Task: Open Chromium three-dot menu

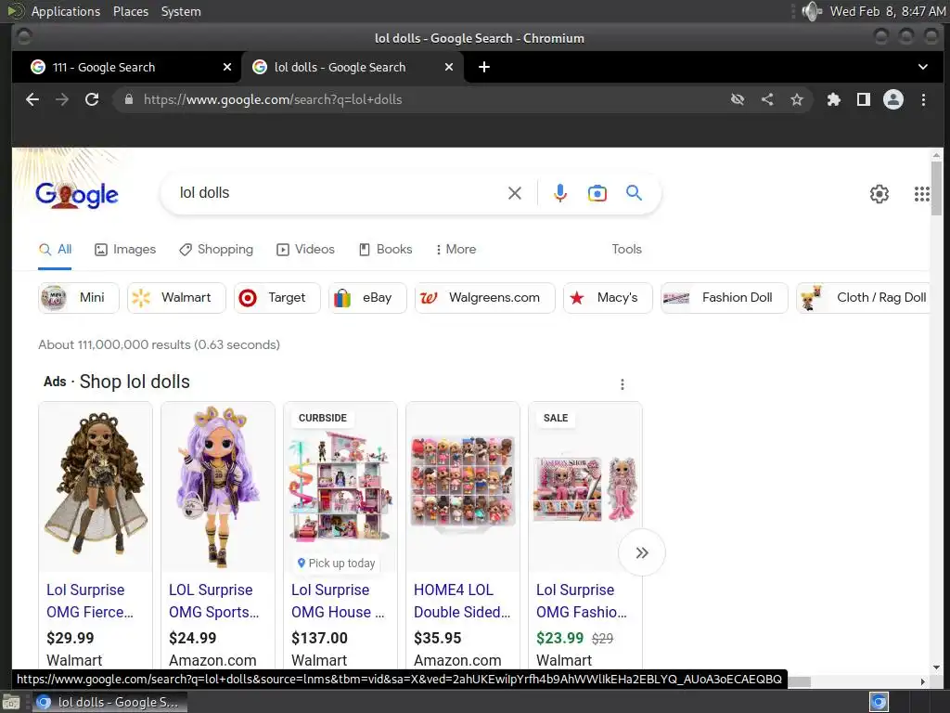Action: click(x=923, y=99)
